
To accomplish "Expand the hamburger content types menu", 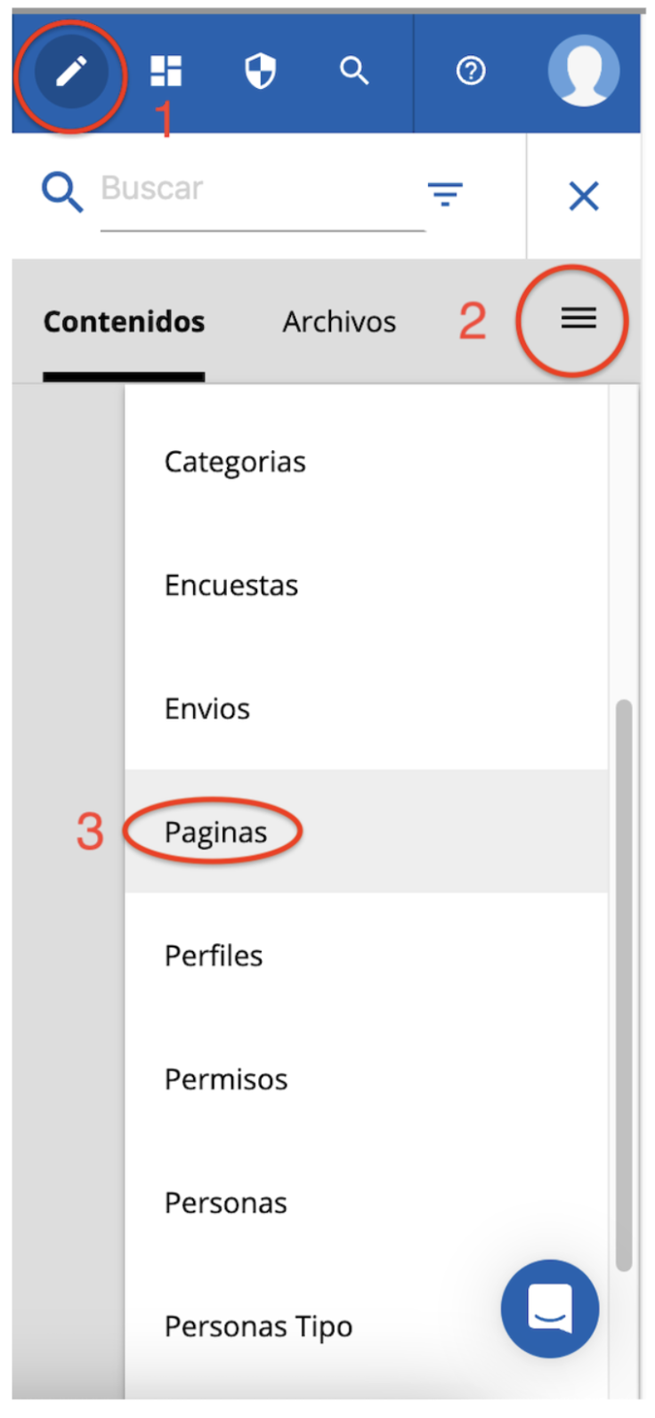I will (x=578, y=318).
